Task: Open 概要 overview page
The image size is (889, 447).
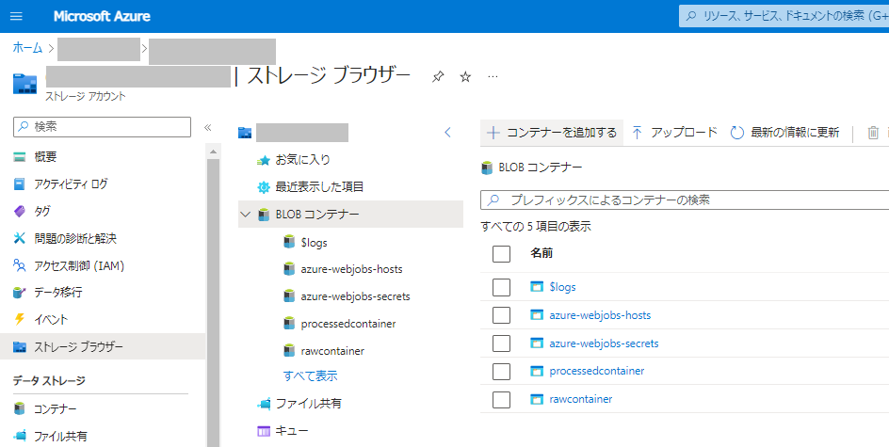Action: click(45, 156)
